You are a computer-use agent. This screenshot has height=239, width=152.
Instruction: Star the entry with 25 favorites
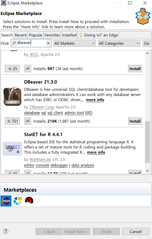[x=12, y=69]
